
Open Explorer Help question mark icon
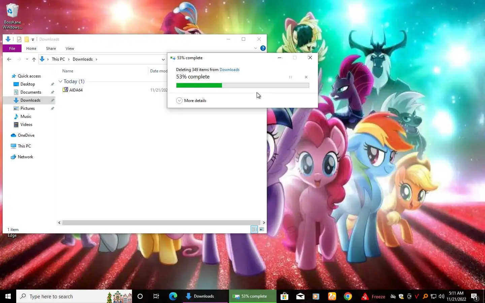pos(263,48)
